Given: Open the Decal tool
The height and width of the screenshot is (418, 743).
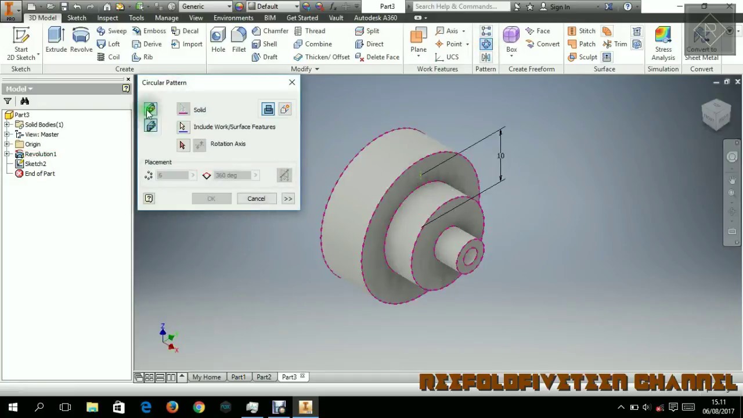Looking at the screenshot, I should tap(185, 31).
